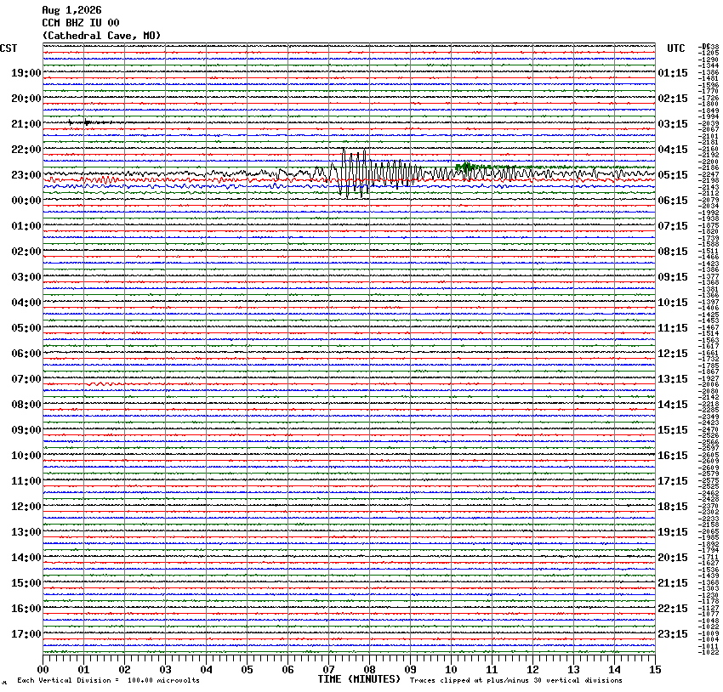Click the small event burst on the 21:00 trace

tap(88, 122)
